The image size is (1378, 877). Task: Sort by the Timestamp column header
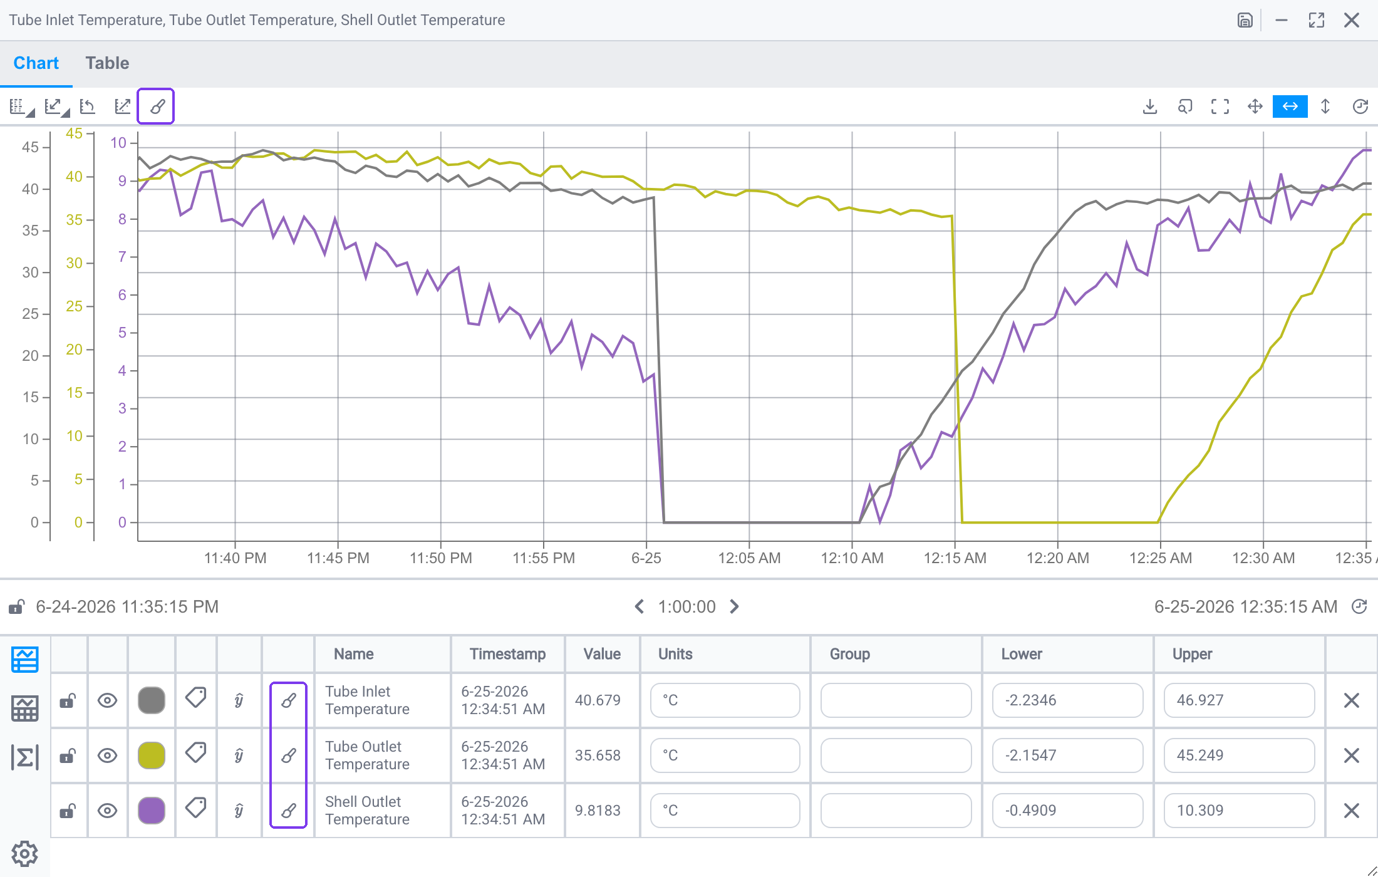(x=507, y=654)
